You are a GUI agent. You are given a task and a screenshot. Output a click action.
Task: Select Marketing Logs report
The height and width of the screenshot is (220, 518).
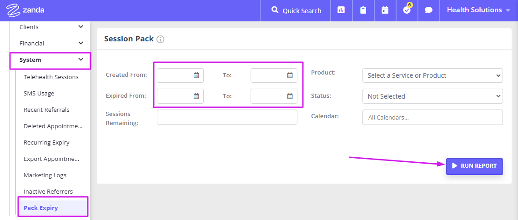(x=45, y=175)
